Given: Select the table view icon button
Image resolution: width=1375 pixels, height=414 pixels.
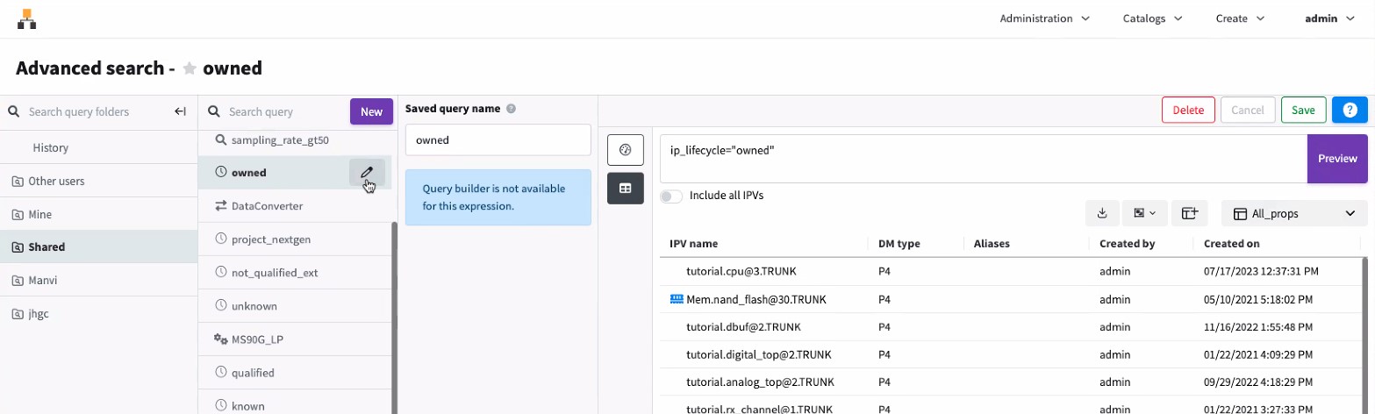Looking at the screenshot, I should [x=626, y=188].
